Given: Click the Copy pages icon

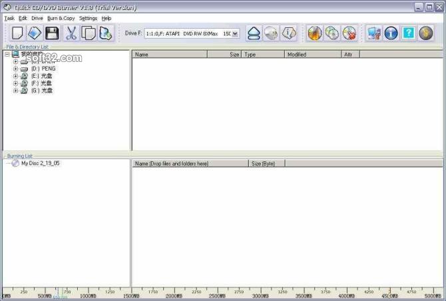Looking at the screenshot, I should [89, 33].
